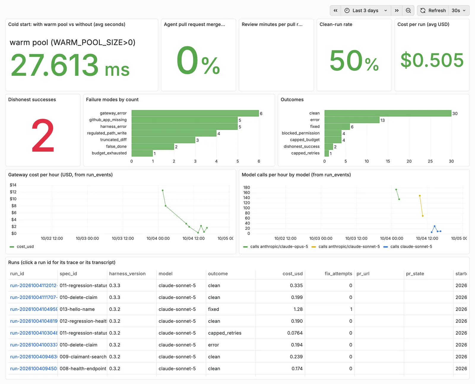Click the Model calls per hour panel title
The width and height of the screenshot is (475, 384).
[296, 175]
